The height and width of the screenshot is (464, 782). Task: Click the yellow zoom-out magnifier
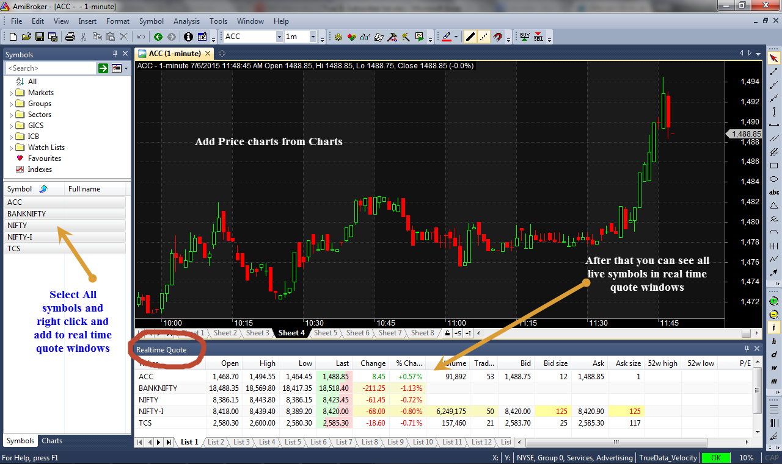pyautogui.click(x=774, y=314)
